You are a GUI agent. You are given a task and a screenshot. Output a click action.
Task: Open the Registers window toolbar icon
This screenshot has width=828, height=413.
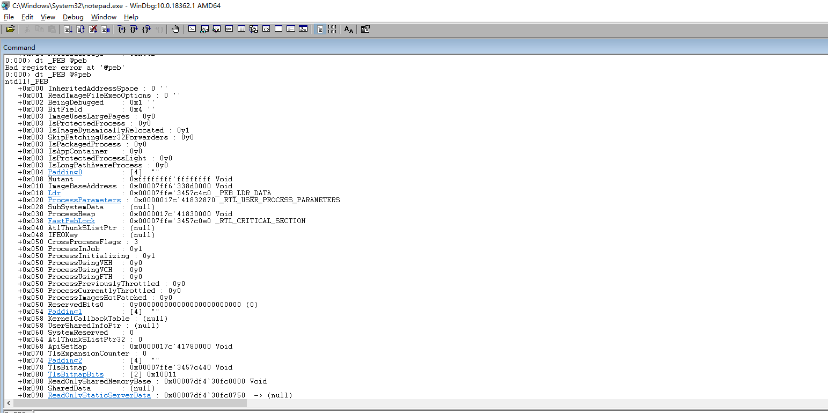[229, 29]
